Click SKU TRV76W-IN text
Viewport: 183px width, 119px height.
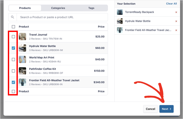[53, 39]
